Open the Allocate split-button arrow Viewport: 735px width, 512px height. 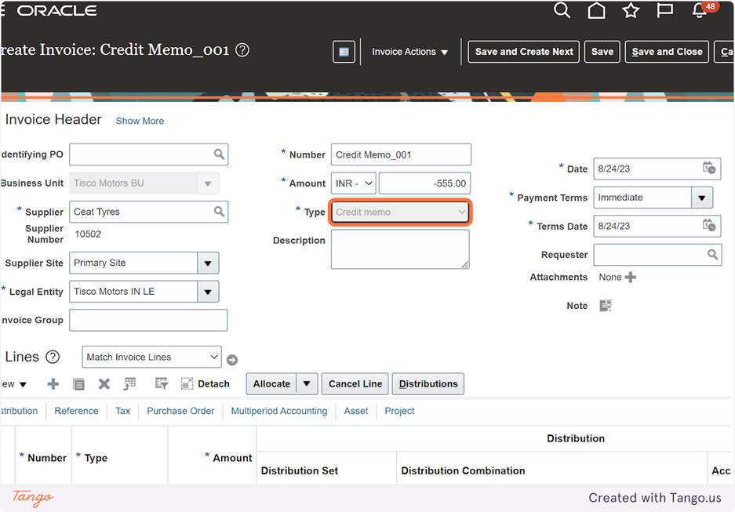tap(307, 383)
